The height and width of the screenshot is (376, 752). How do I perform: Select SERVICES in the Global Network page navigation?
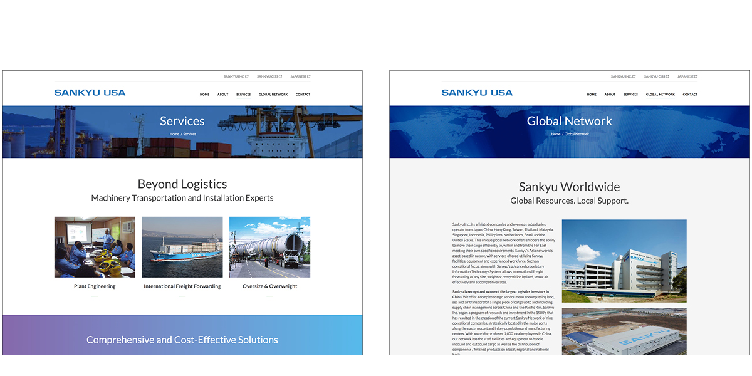[630, 95]
